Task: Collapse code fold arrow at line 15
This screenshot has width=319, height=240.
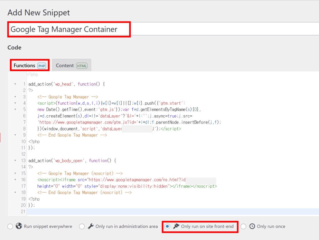Action: [x=15, y=173]
